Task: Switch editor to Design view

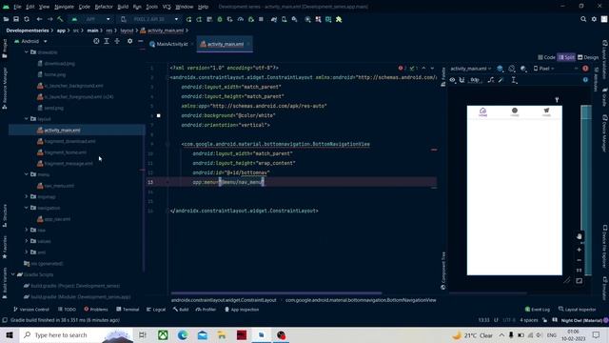Action: click(x=588, y=57)
